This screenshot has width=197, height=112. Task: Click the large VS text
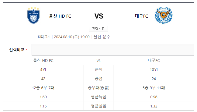99,16
